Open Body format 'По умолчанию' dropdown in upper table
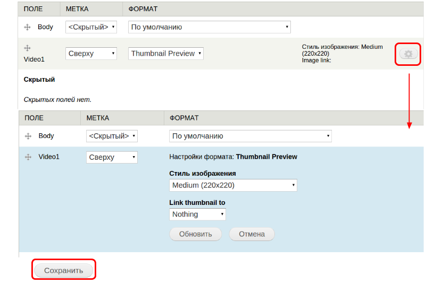Viewport: 426px width, 292px height. (209, 27)
